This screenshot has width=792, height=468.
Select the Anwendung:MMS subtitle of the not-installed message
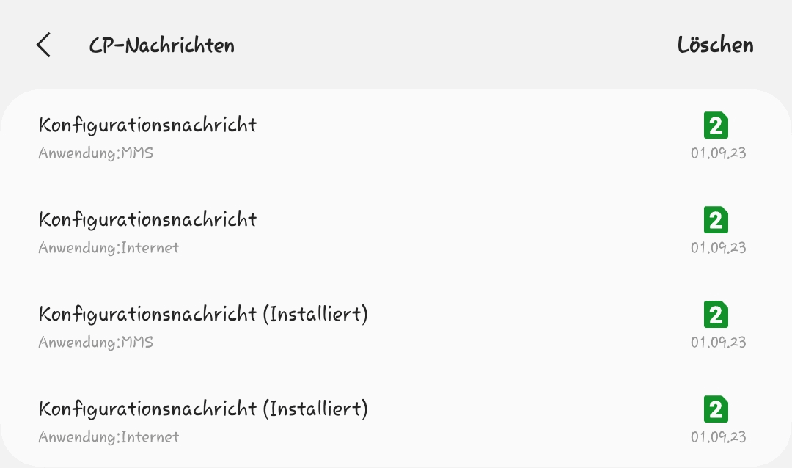coord(96,153)
